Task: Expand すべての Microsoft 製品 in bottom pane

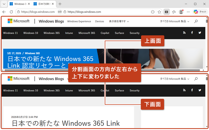Action: click(x=175, y=79)
